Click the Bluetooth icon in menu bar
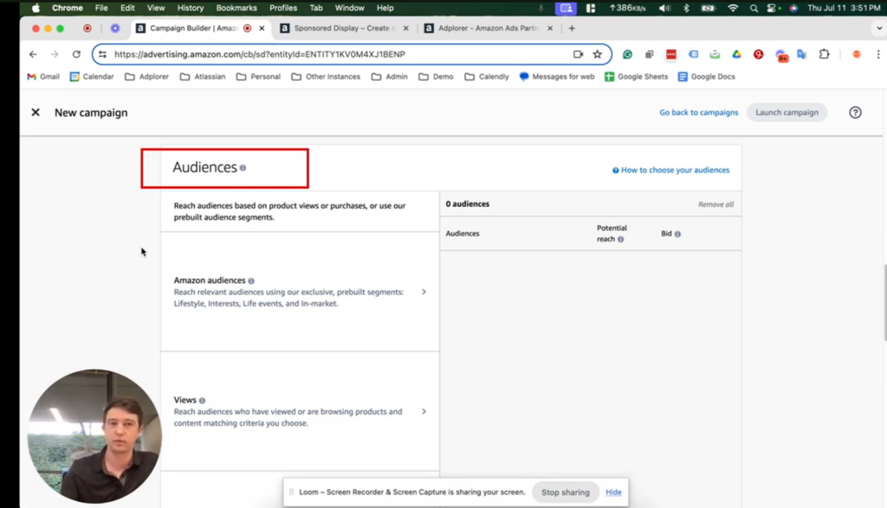Screen dimensions: 887x508 [686, 8]
